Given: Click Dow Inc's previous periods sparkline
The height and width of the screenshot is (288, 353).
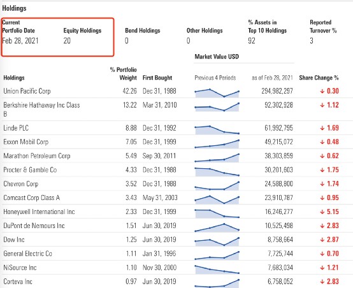Looking at the screenshot, I should pos(217,241).
